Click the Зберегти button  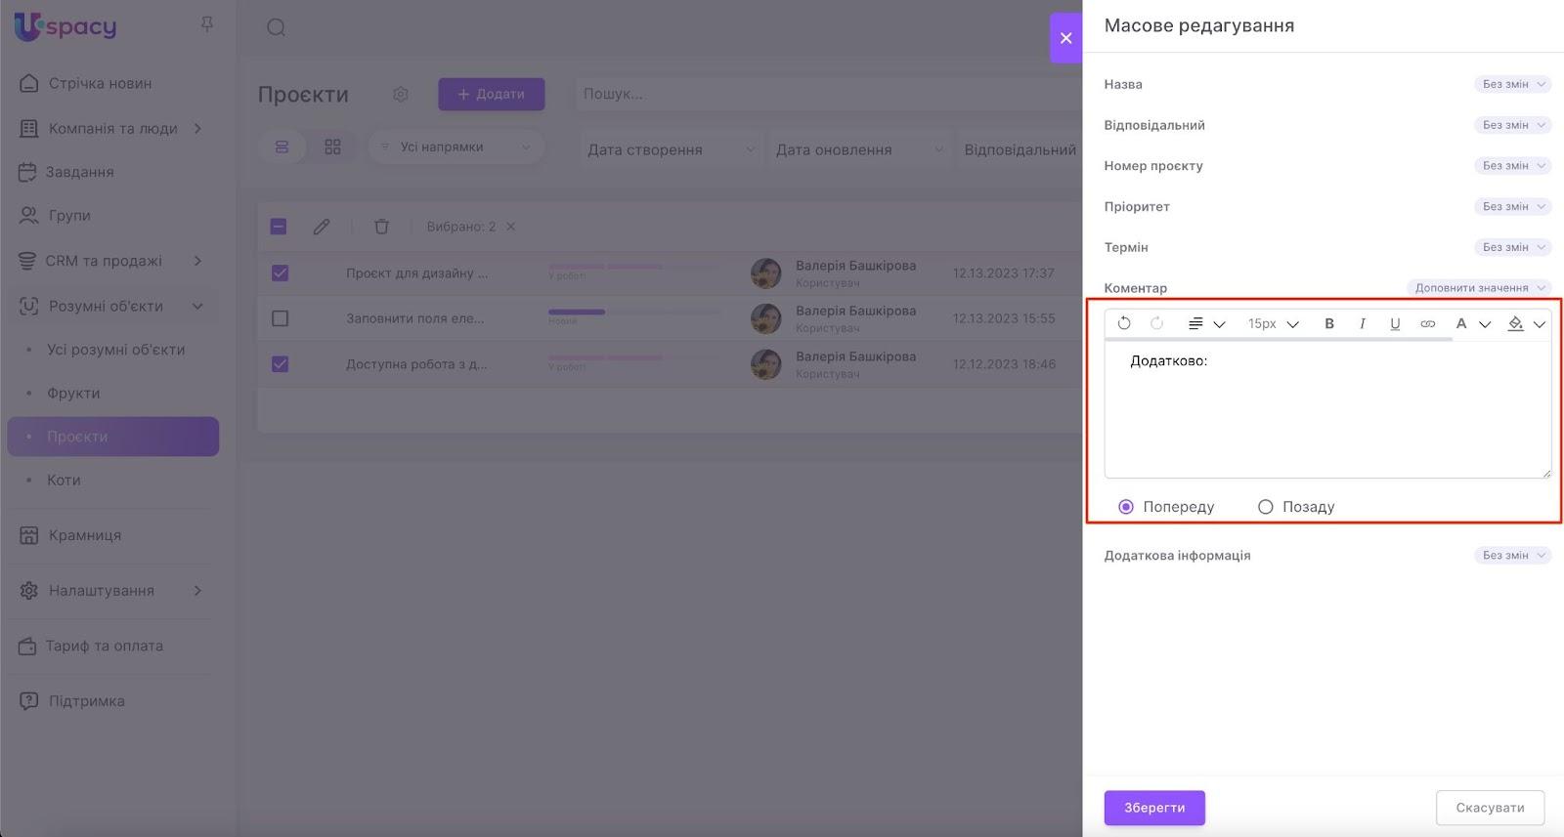tap(1154, 808)
